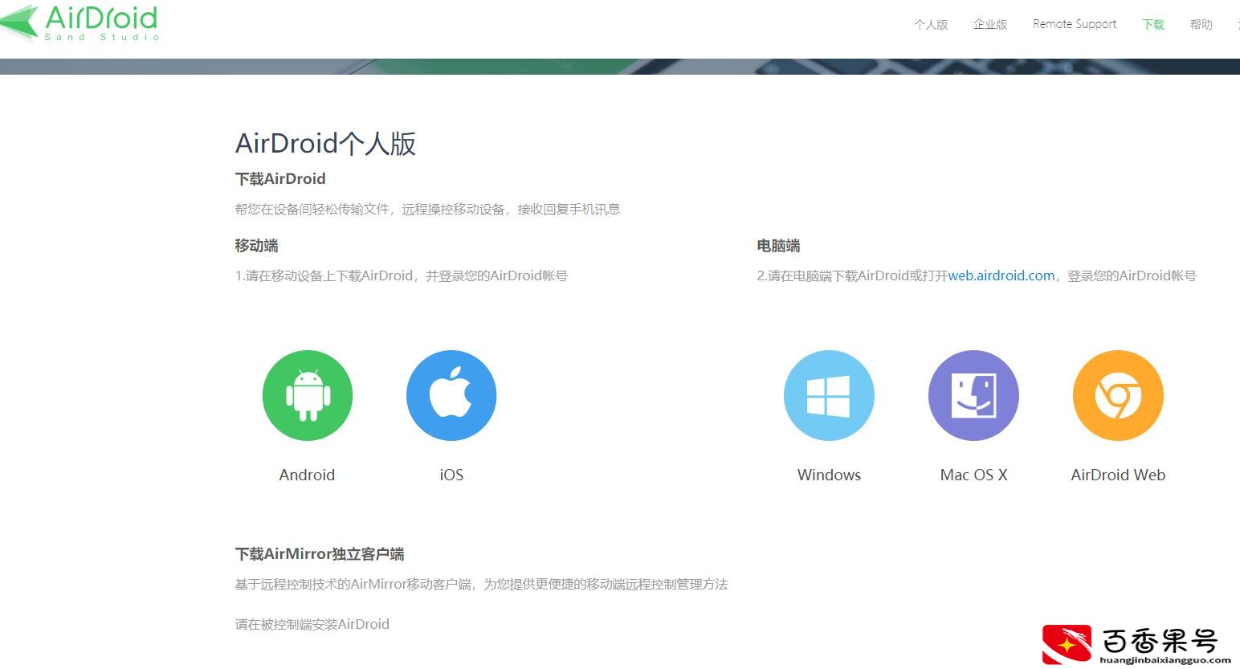The height and width of the screenshot is (669, 1240).
Task: Open the 个人版 menu item
Action: coord(931,24)
